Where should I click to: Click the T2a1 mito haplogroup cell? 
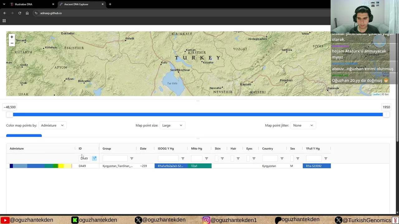coord(200,166)
